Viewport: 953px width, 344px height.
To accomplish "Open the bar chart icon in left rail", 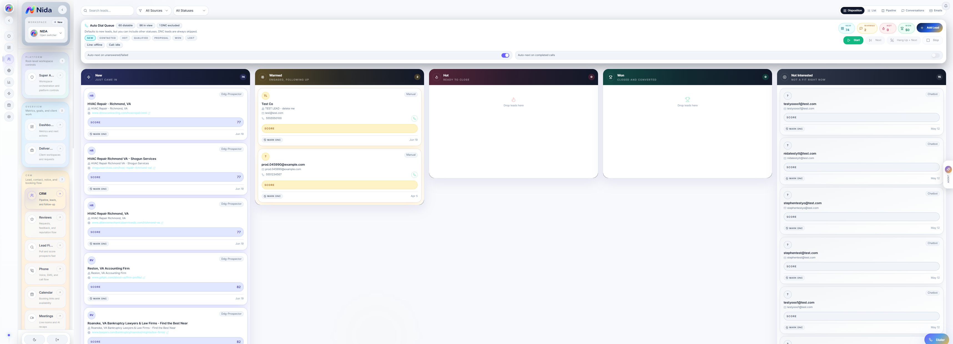I will (x=9, y=82).
